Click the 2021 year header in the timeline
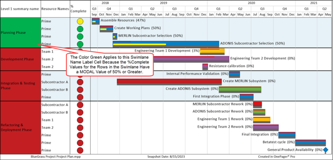This screenshot has width=333, height=160. pyautogui.click(x=313, y=3)
